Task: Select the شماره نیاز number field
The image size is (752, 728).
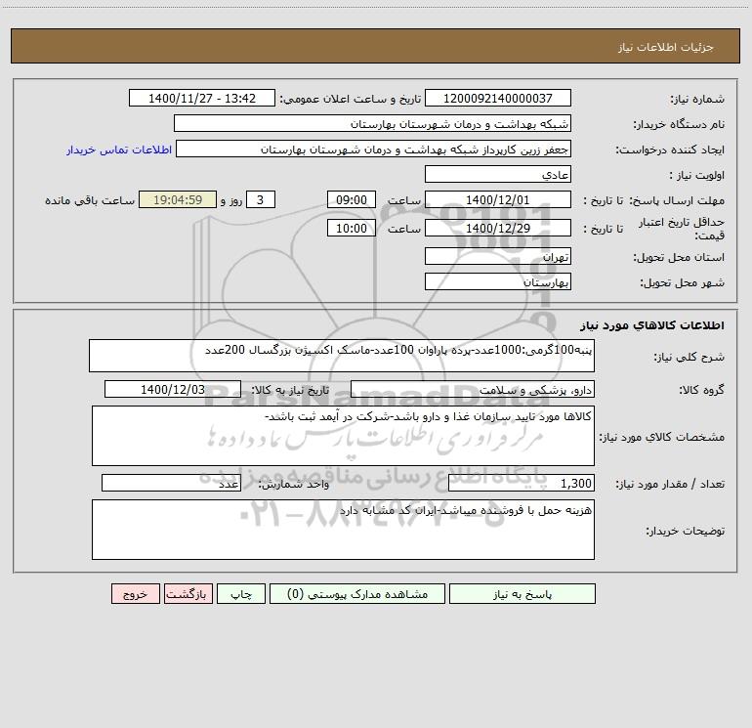Action: 498,99
